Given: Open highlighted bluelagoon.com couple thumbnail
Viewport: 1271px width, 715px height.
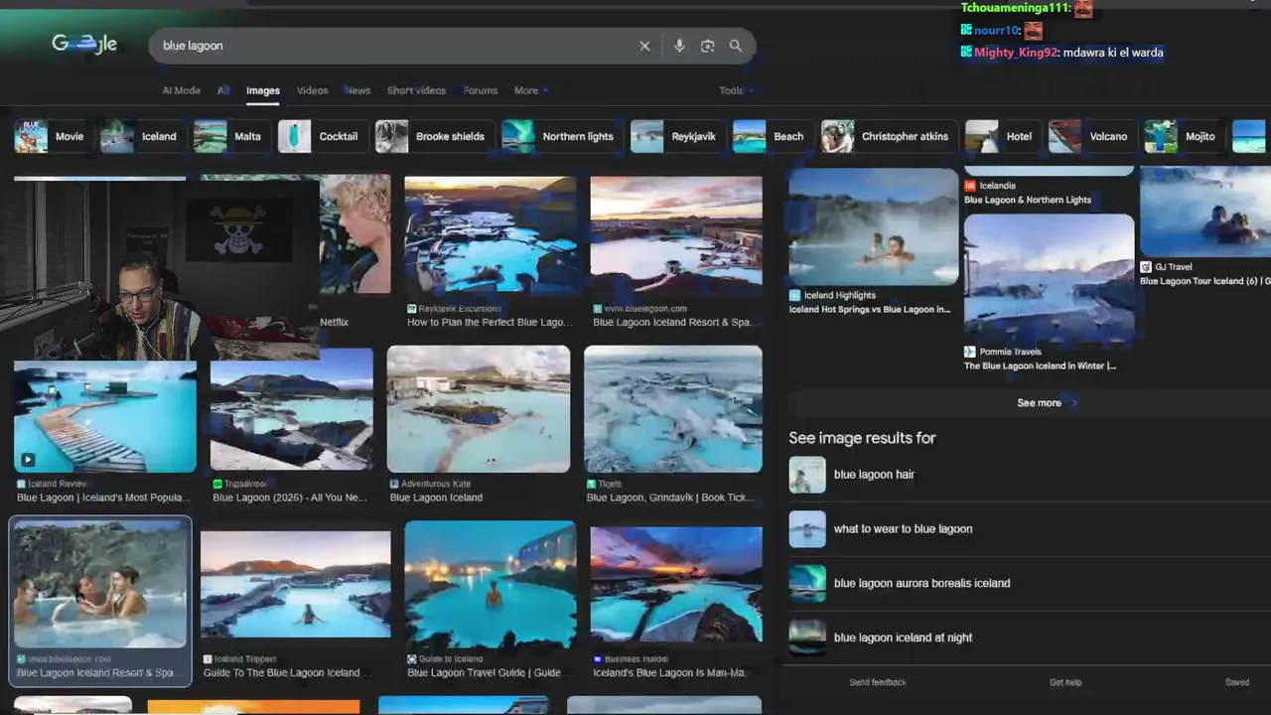Looking at the screenshot, I should 99,584.
